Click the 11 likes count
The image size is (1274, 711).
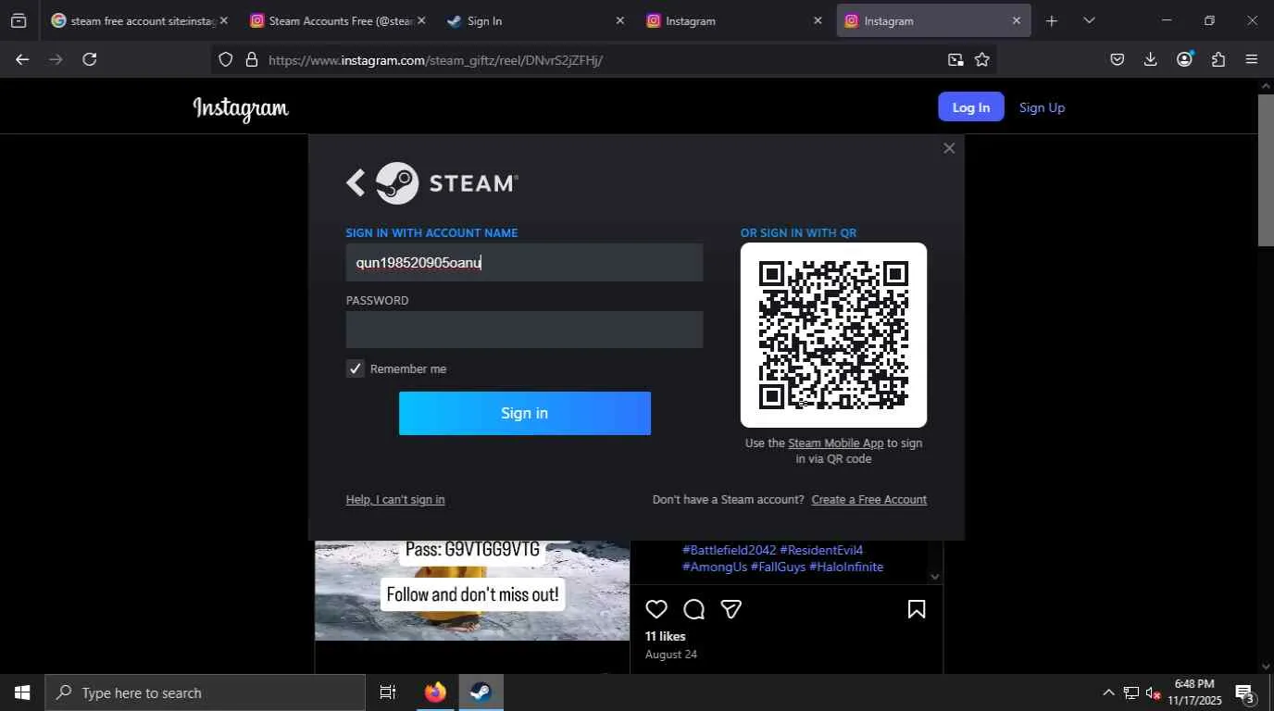pos(666,637)
